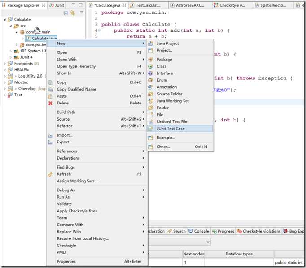Open the Package Explorer view menu arrow
The image size is (306, 268).
(82, 13)
